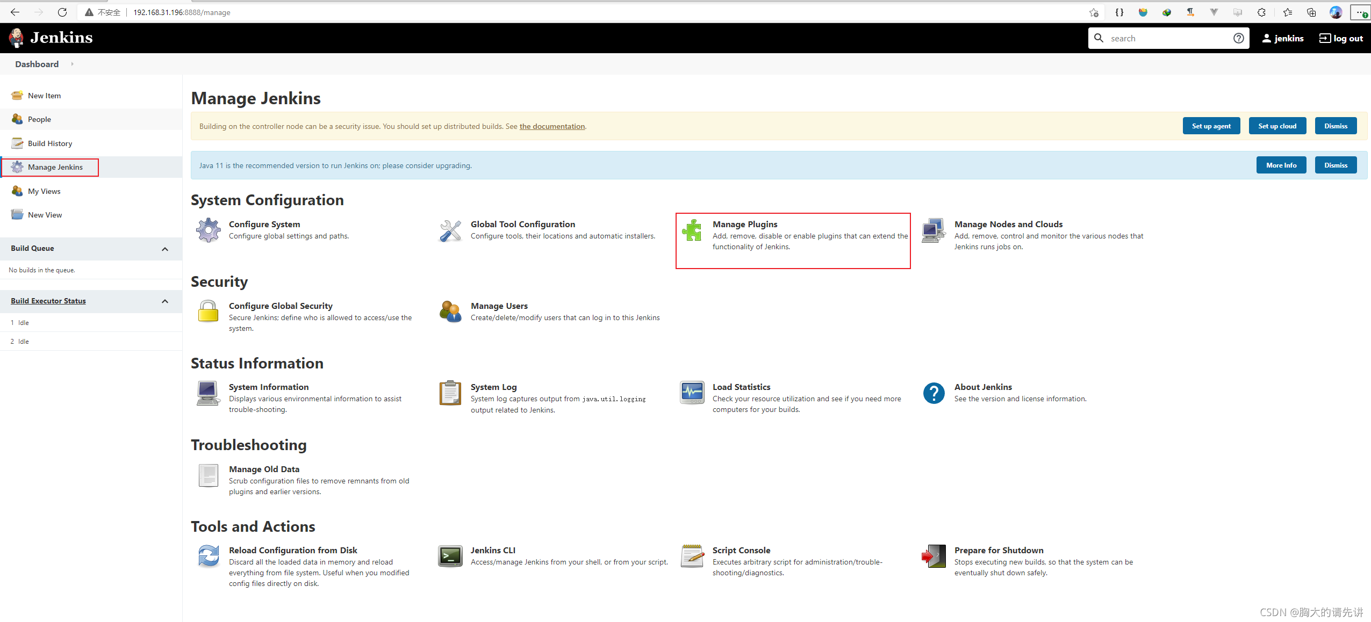Open the jenkins user profile link
Viewport: 1371px width, 622px height.
(1283, 38)
